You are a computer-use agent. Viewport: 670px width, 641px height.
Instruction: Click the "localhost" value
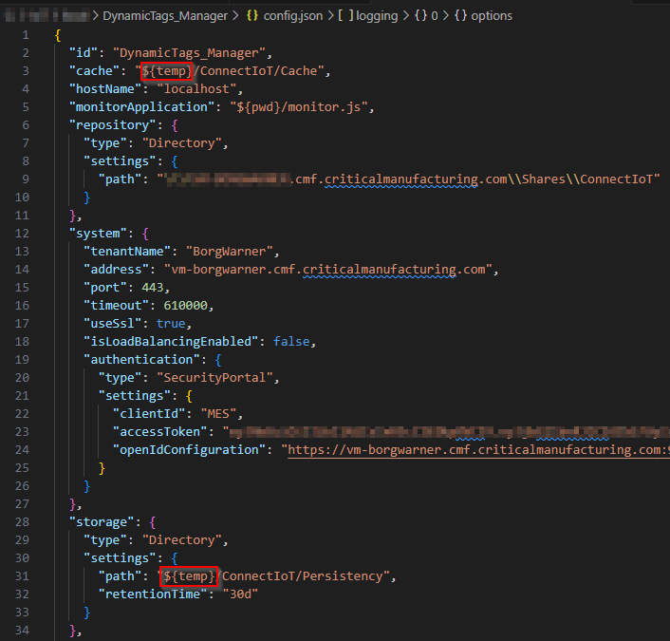coord(196,88)
